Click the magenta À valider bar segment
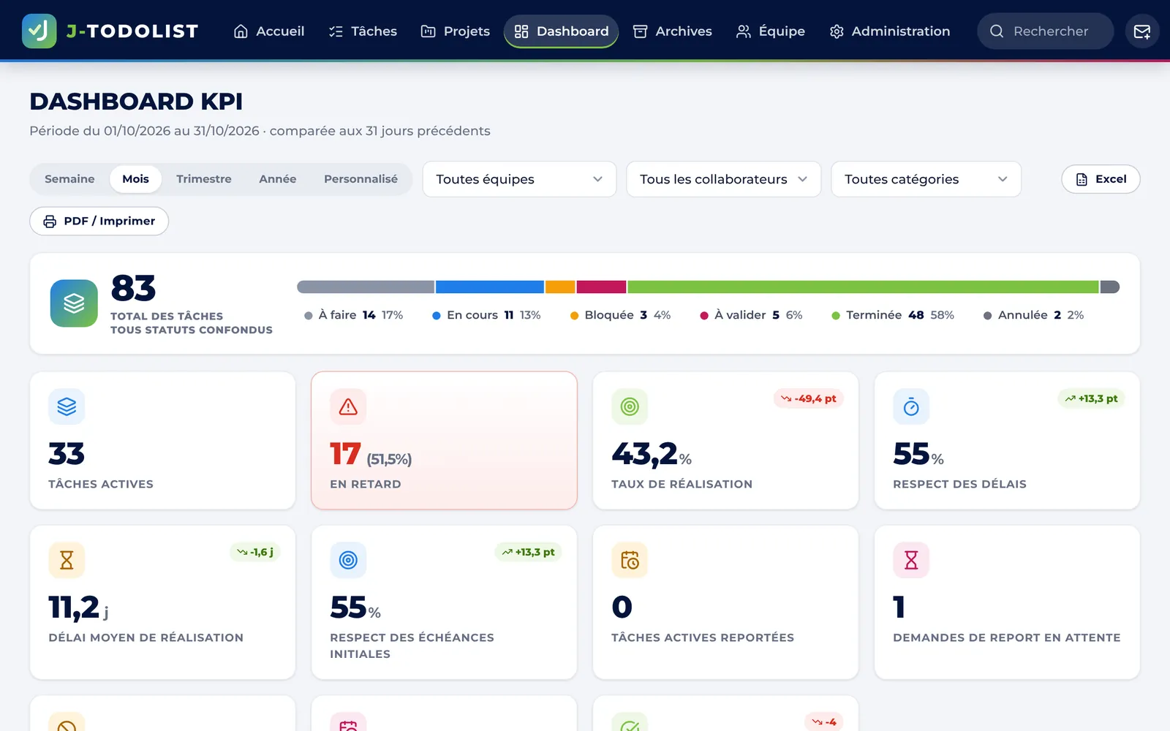The height and width of the screenshot is (731, 1170). click(x=601, y=287)
